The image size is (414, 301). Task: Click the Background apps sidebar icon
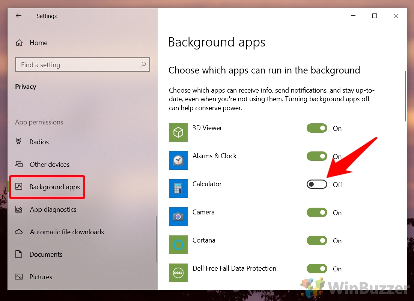[19, 187]
